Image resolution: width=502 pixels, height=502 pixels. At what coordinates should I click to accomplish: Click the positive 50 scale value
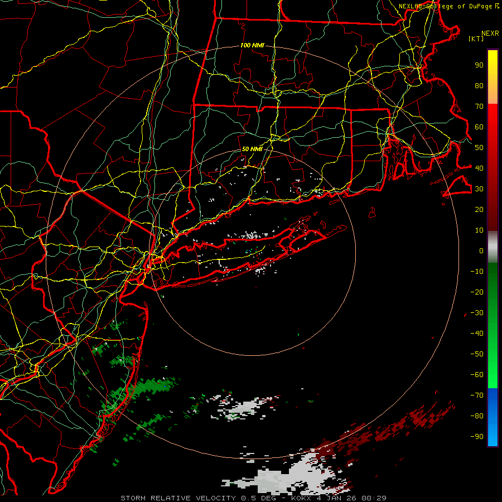coord(479,148)
